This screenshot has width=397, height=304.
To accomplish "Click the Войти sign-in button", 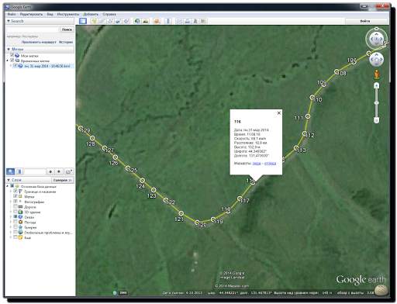I will pos(365,21).
